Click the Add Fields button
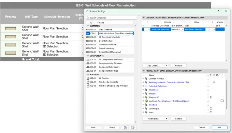 (154, 119)
